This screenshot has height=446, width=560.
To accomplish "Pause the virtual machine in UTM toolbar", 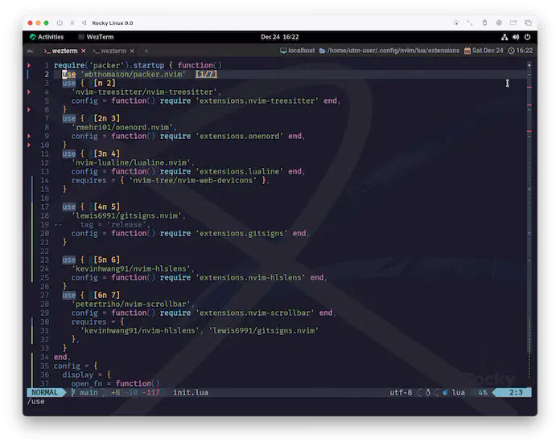I will [72, 23].
